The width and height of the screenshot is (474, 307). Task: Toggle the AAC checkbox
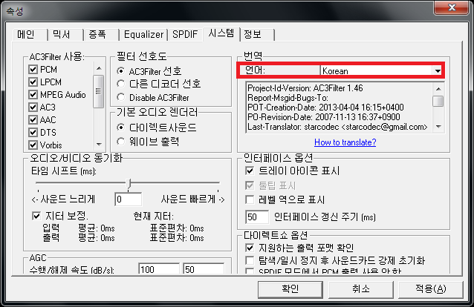(33, 120)
